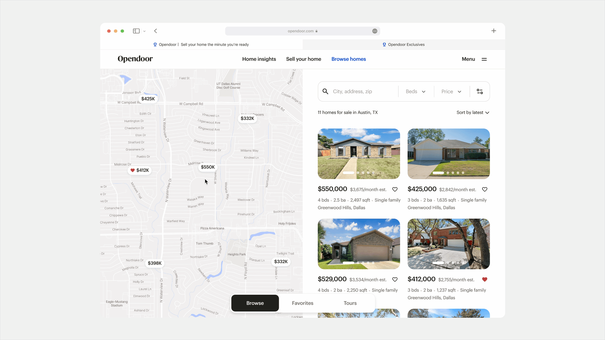
Task: Expand the Price dropdown
Action: pos(451,92)
